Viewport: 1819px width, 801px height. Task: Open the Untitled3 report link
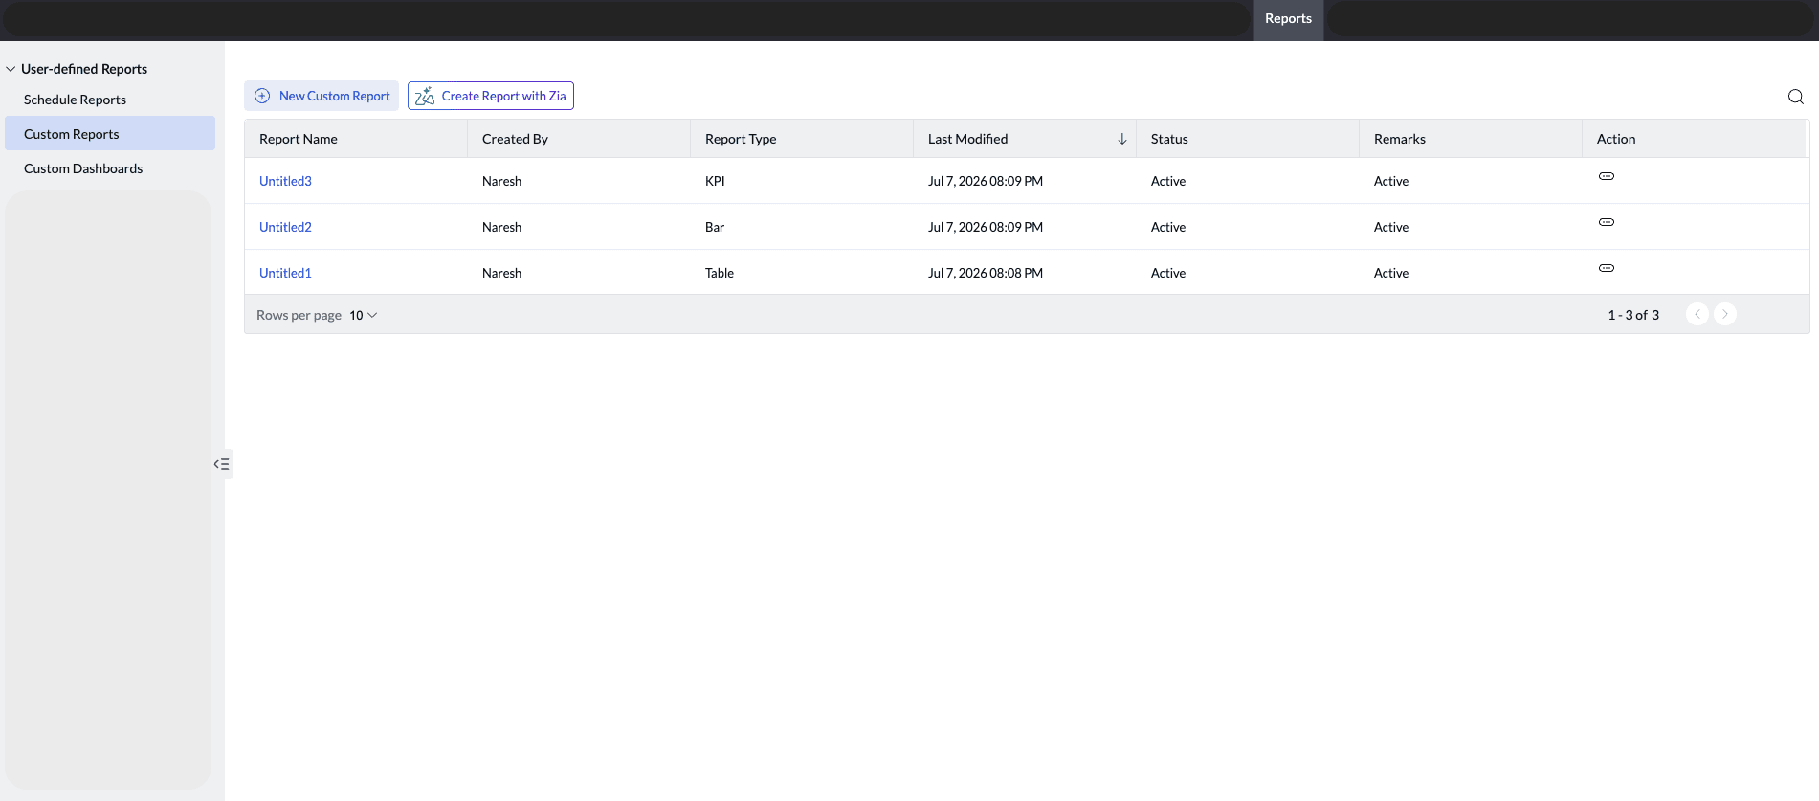click(x=285, y=181)
